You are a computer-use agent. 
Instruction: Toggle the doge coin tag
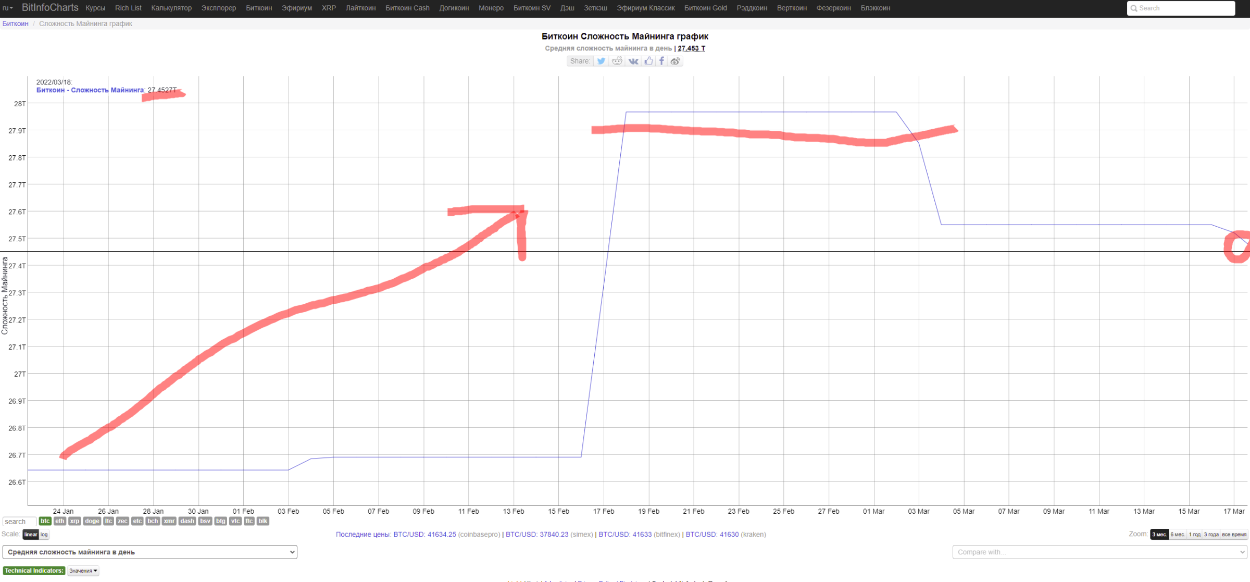(92, 521)
